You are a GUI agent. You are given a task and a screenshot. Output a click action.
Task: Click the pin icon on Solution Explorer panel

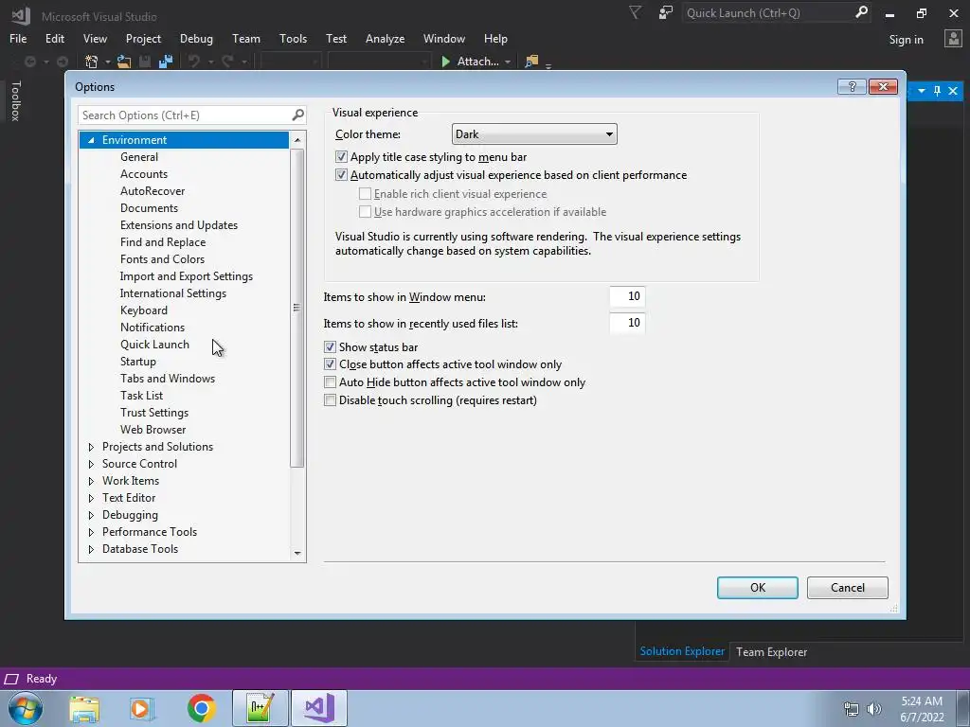(x=937, y=91)
